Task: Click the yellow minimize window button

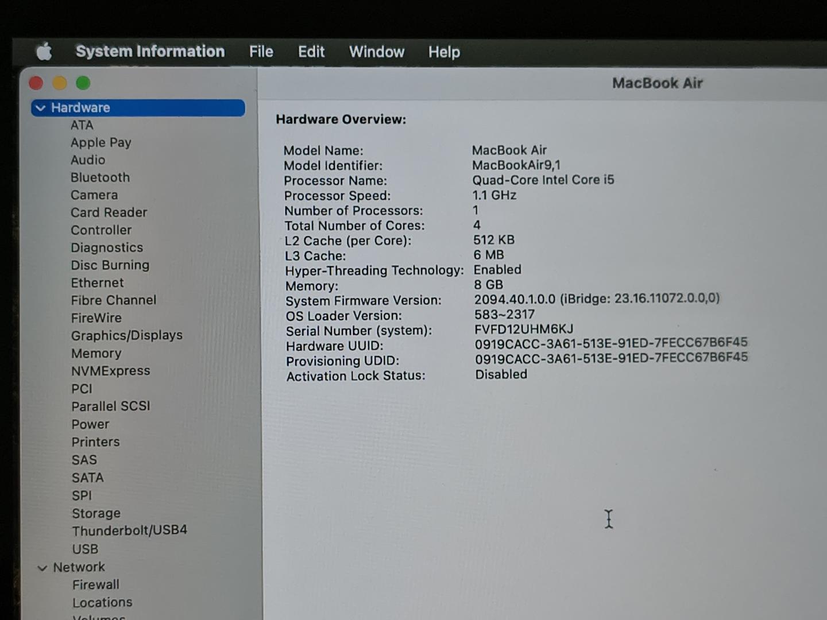Action: pyautogui.click(x=60, y=84)
